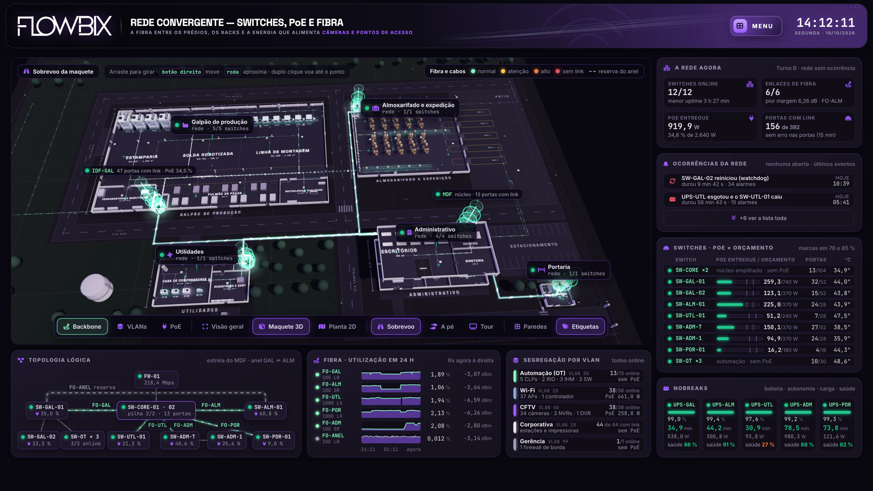Expand the SW-CORE ×2 stacked row
This screenshot has width=873, height=491.
click(x=759, y=270)
